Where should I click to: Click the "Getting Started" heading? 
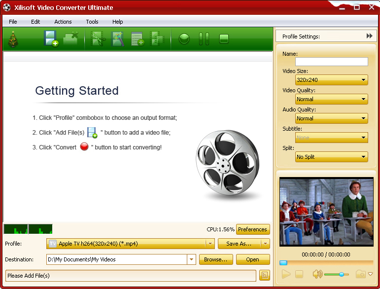[77, 91]
